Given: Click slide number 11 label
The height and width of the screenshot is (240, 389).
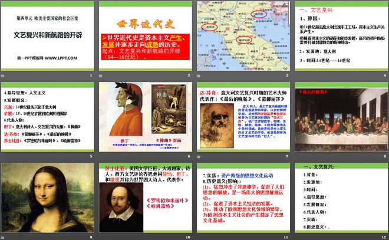Looking at the screenshot, I should 286,237.
